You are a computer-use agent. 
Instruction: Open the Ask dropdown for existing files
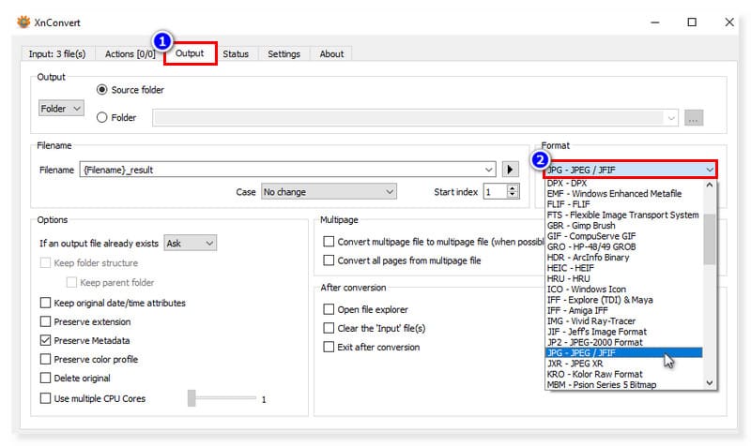[191, 244]
